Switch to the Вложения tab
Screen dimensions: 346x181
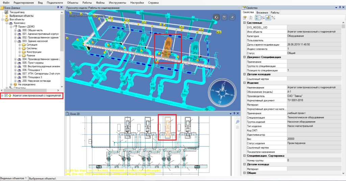(263, 12)
